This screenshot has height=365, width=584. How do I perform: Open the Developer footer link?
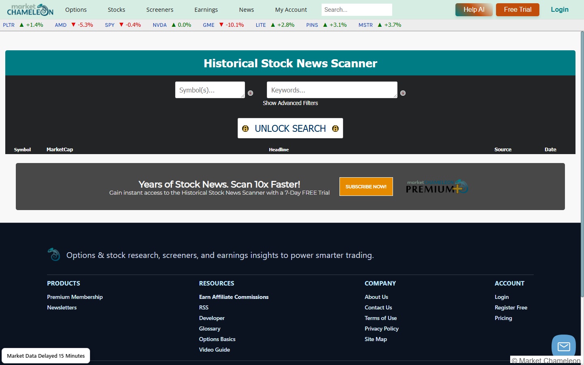(212, 318)
